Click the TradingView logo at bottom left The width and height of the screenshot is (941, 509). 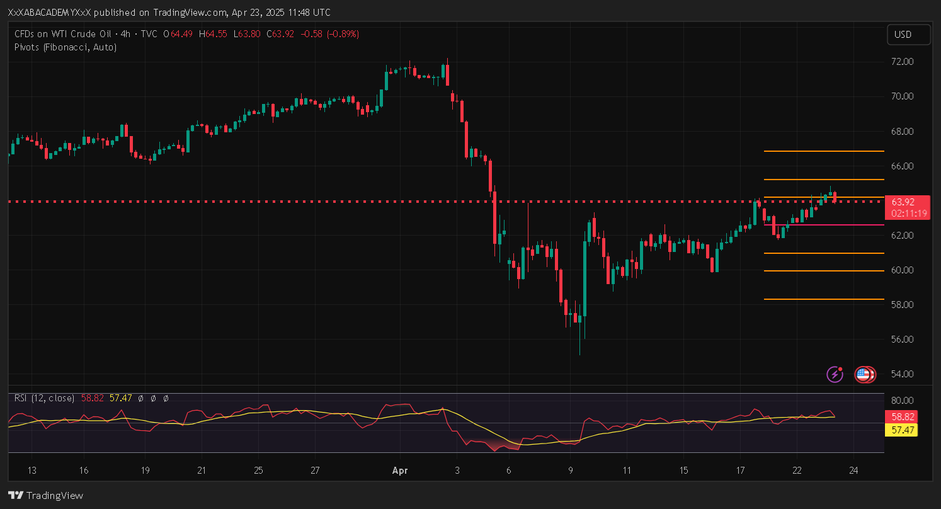point(45,495)
